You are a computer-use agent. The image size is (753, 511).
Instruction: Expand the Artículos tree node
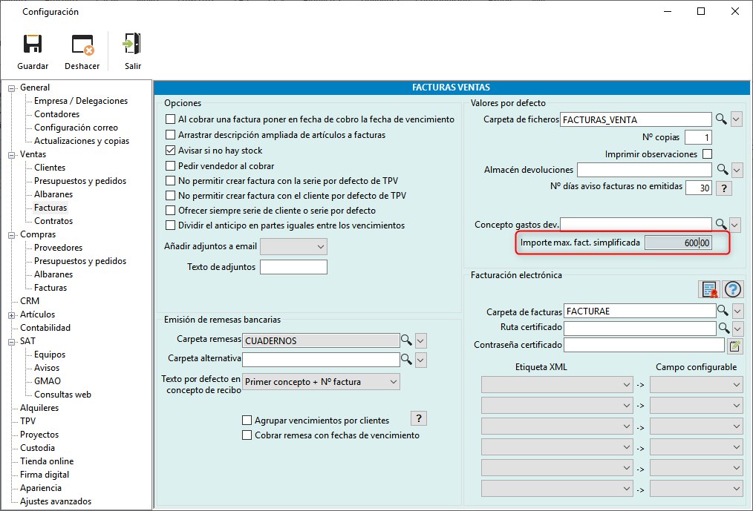pyautogui.click(x=12, y=315)
